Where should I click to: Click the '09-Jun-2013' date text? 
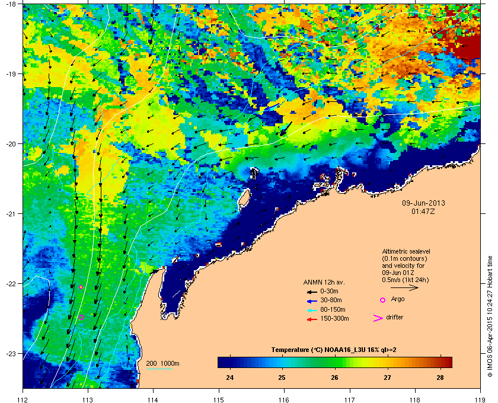click(x=423, y=203)
